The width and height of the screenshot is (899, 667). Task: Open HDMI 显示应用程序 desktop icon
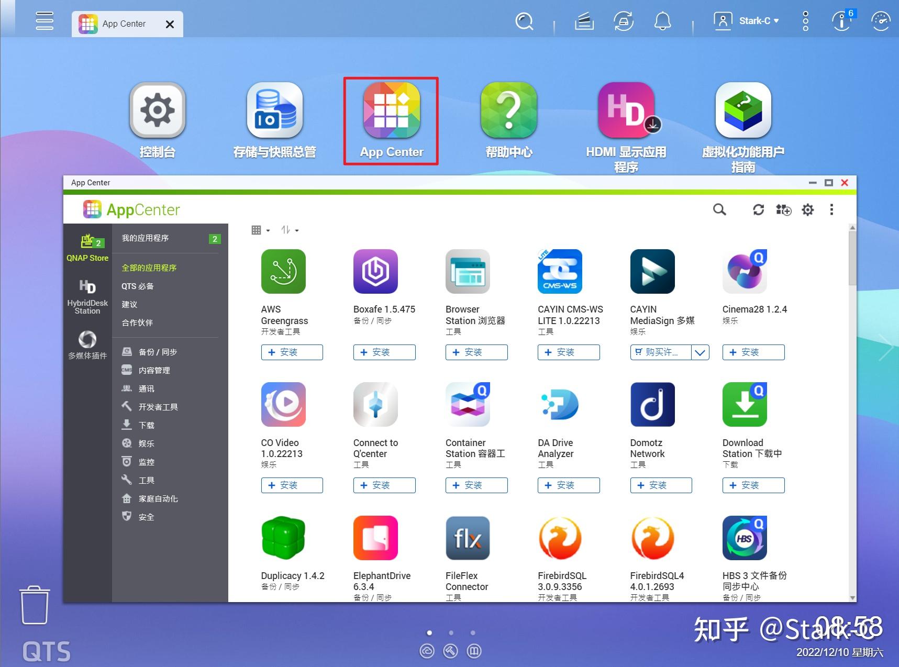626,128
